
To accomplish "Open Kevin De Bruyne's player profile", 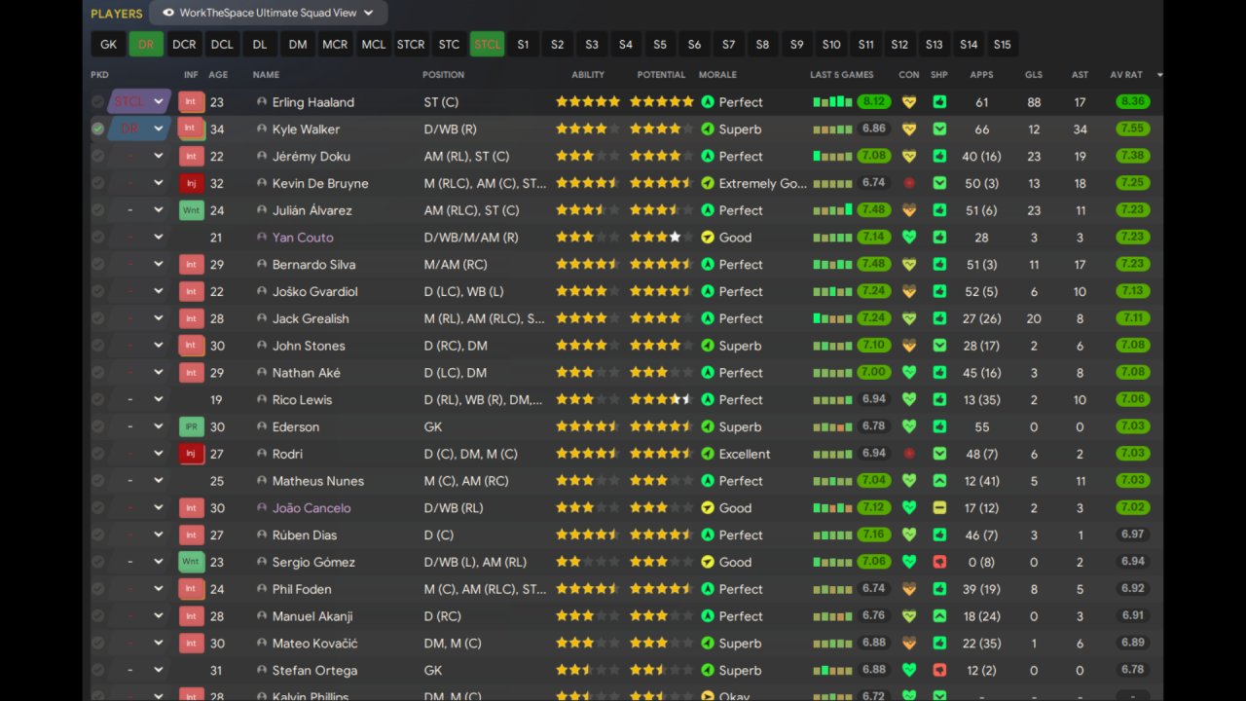I will click(x=320, y=183).
